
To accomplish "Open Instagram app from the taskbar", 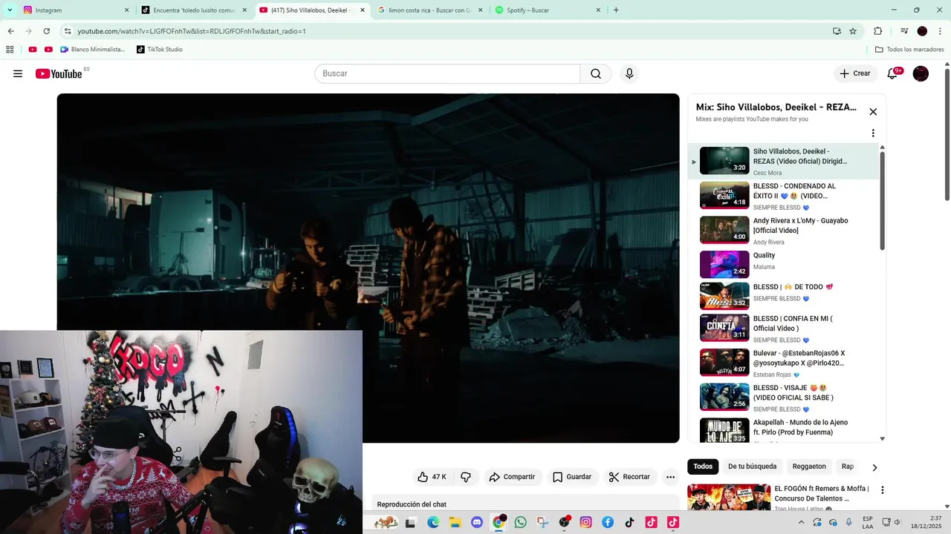I will [x=585, y=522].
